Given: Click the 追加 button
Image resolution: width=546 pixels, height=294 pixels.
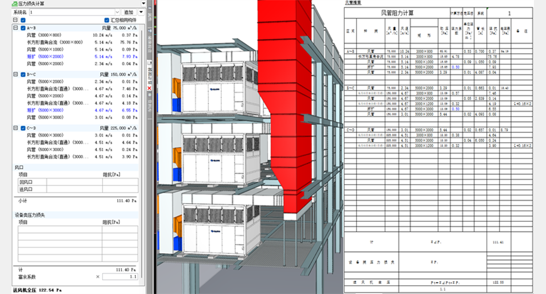Looking at the screenshot, I should pos(128,11).
